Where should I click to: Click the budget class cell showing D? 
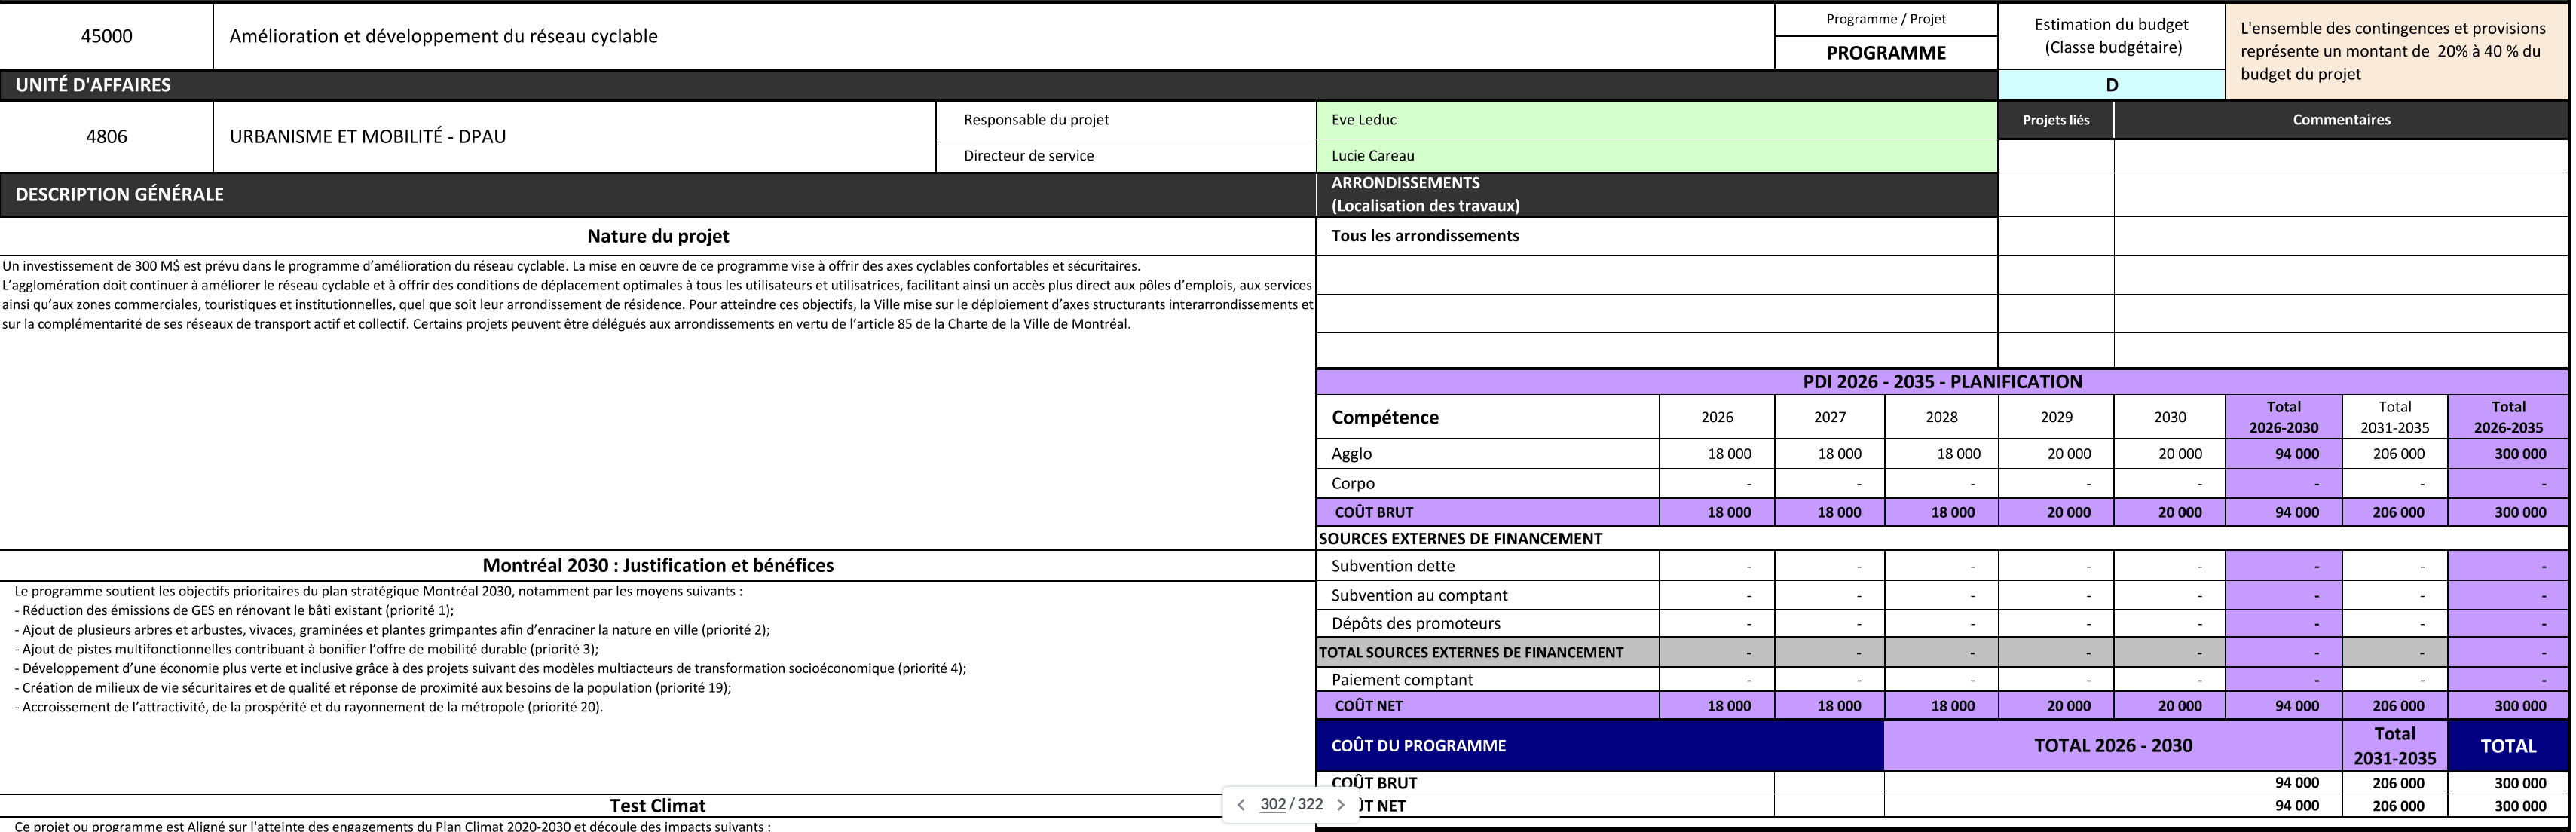[2111, 85]
